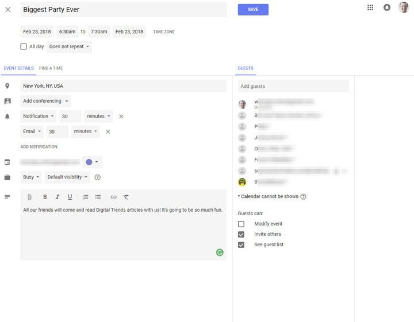Viewport: 414px width, 322px height.
Task: Click the bell icon beside Notification row
Action: [7, 116]
